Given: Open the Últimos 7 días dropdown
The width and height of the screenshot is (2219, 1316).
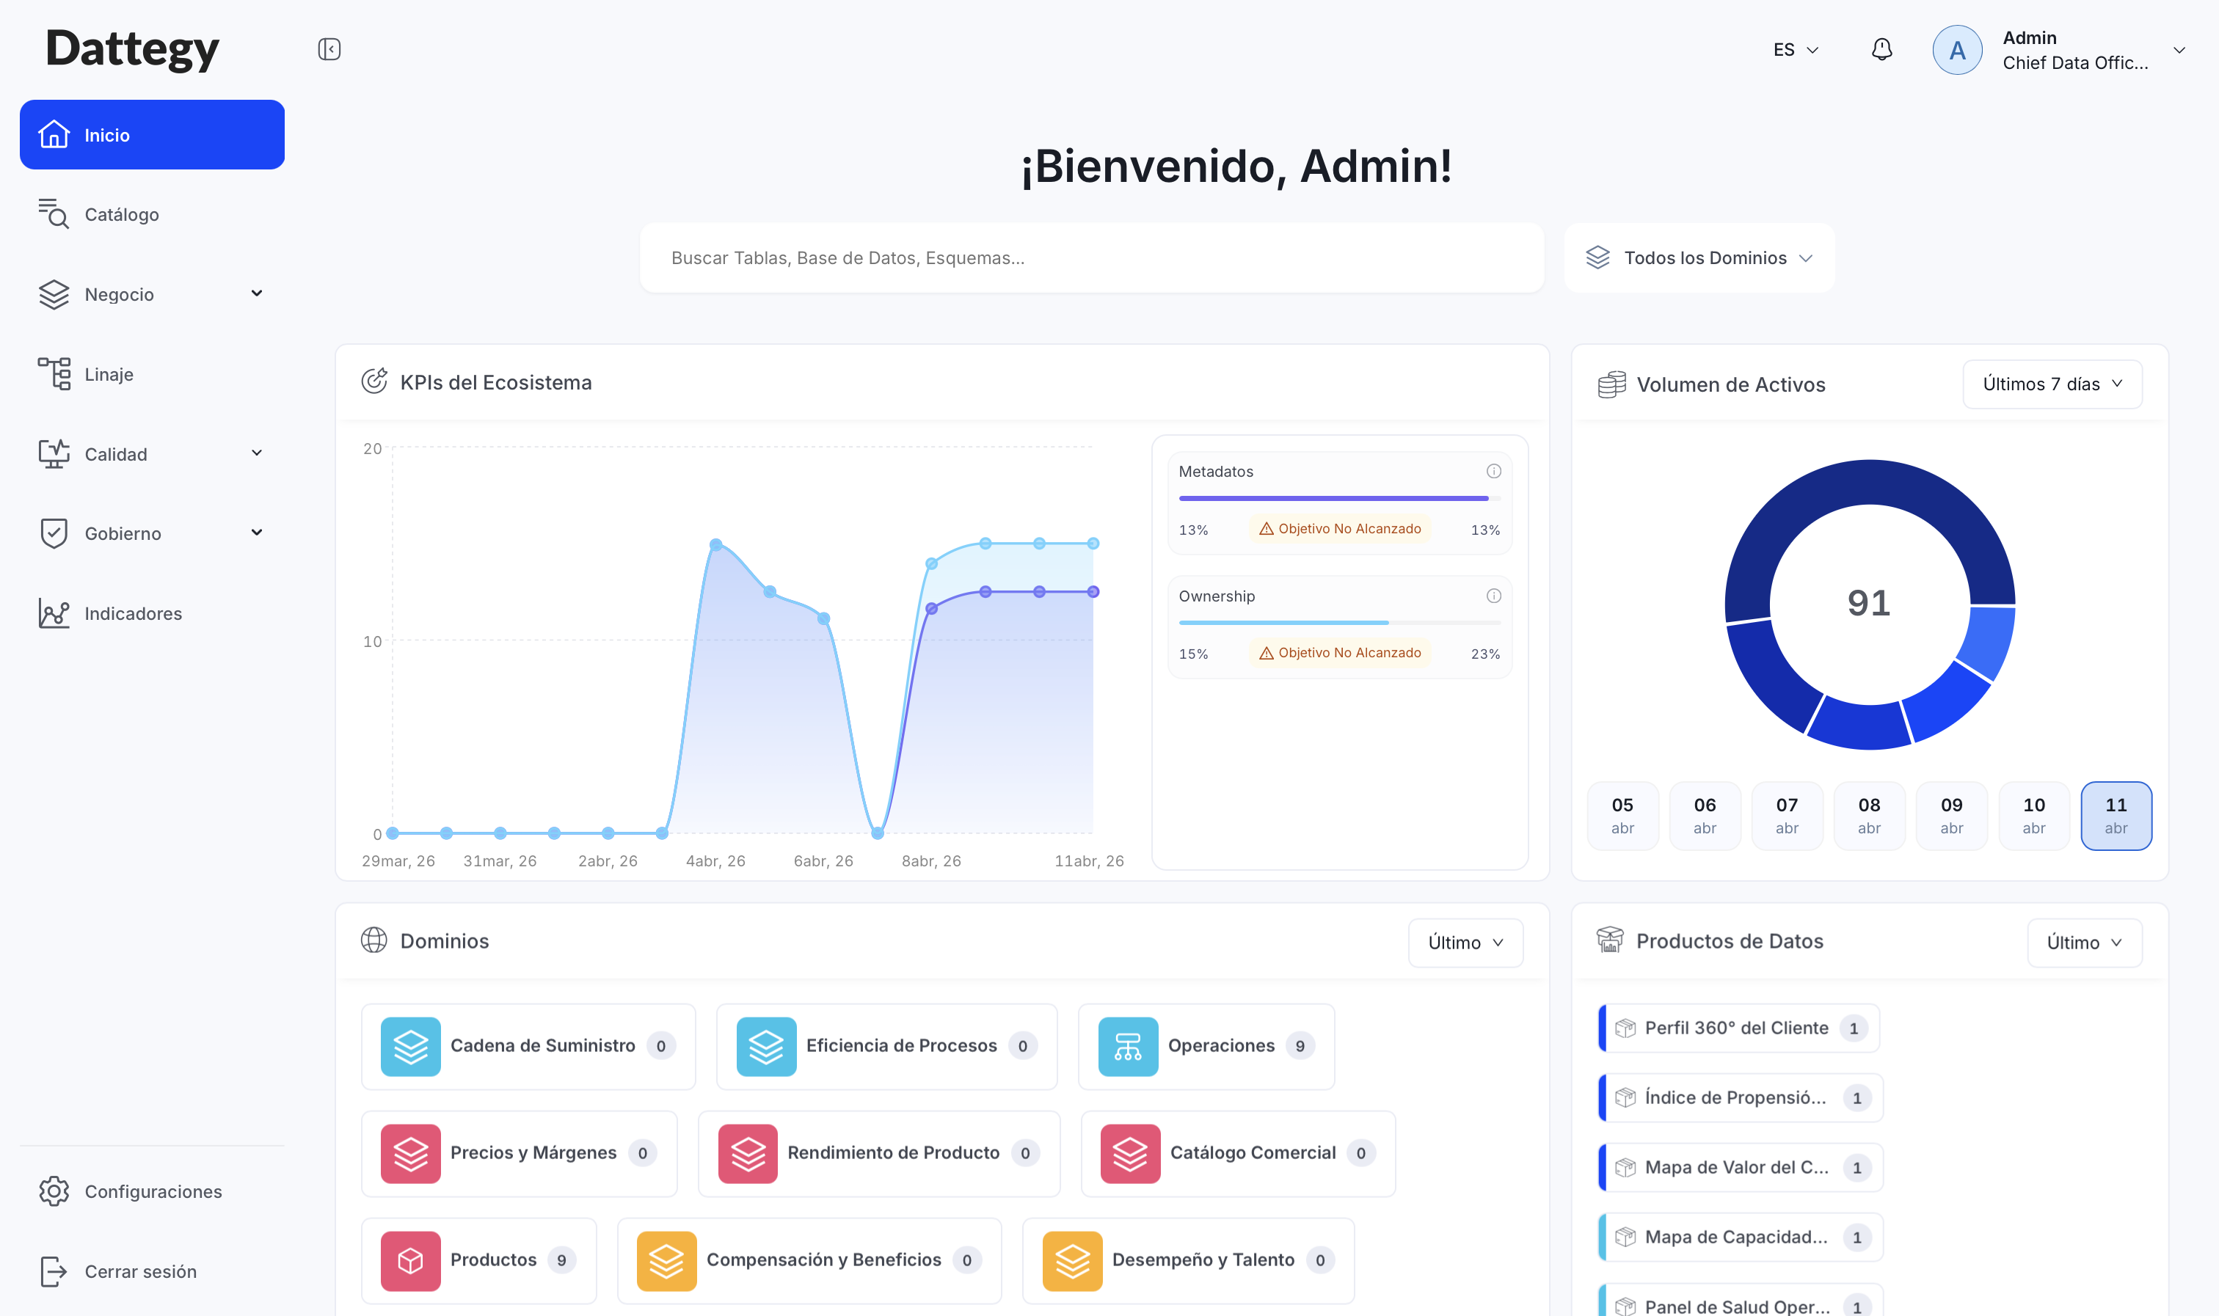Looking at the screenshot, I should tap(2052, 384).
